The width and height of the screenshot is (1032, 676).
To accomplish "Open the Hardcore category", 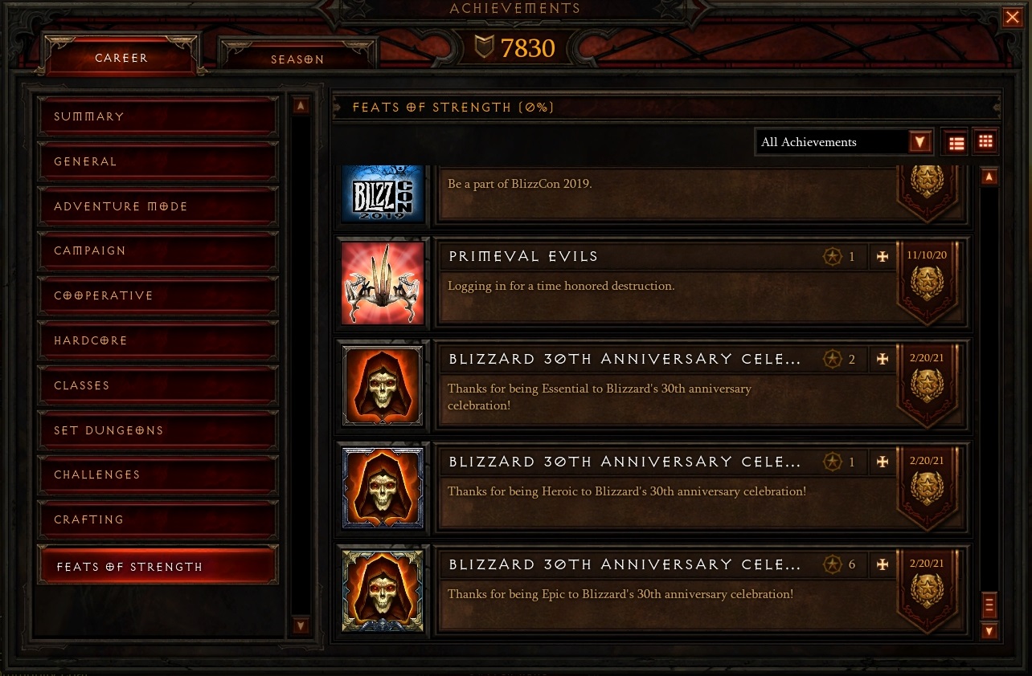I will (158, 340).
